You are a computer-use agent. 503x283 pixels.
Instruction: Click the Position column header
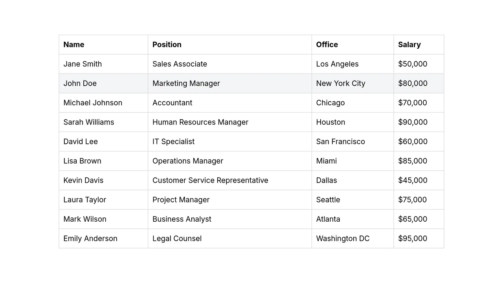230,44
